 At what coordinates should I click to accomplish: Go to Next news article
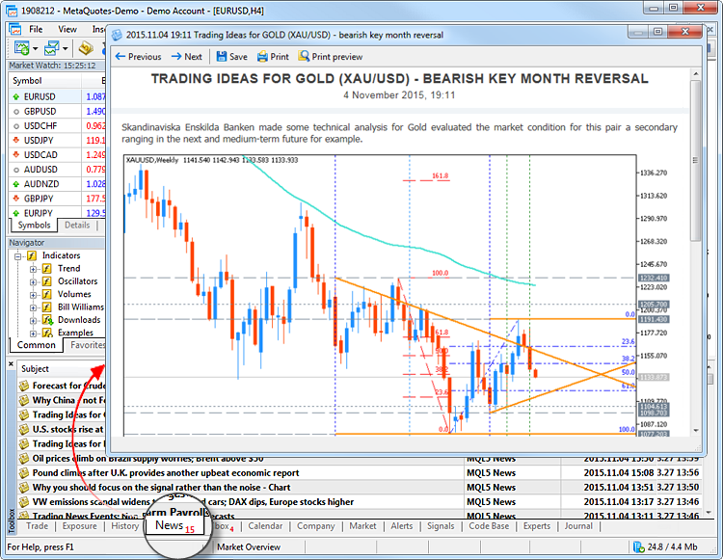coord(186,56)
